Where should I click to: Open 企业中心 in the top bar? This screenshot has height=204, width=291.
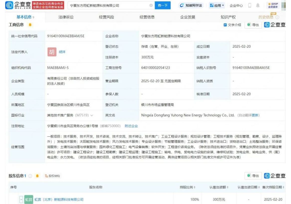236,5
